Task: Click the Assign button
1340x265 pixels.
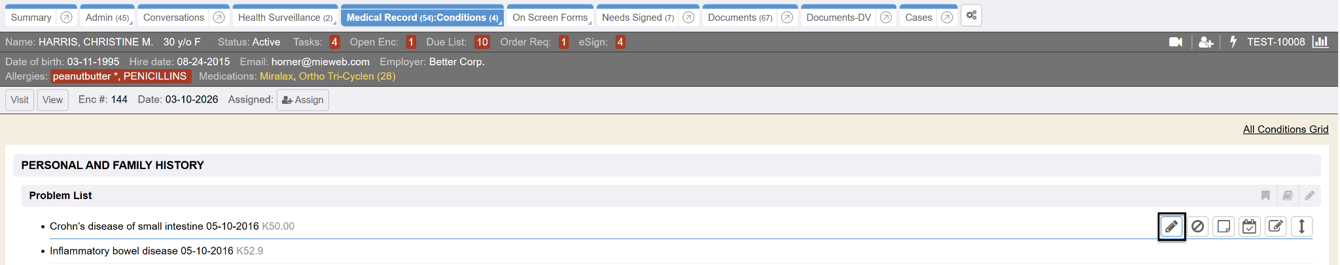Action: [x=302, y=100]
